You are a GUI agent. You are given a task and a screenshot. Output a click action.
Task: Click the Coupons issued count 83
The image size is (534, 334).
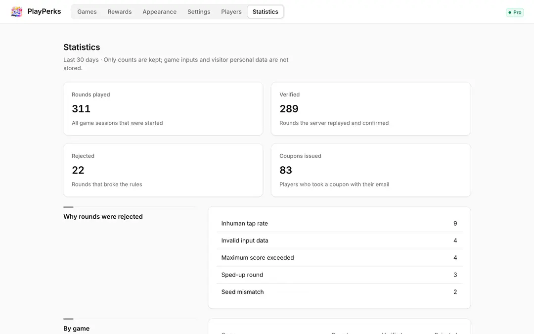(286, 170)
